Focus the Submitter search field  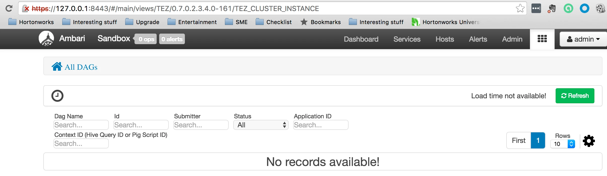click(x=201, y=125)
